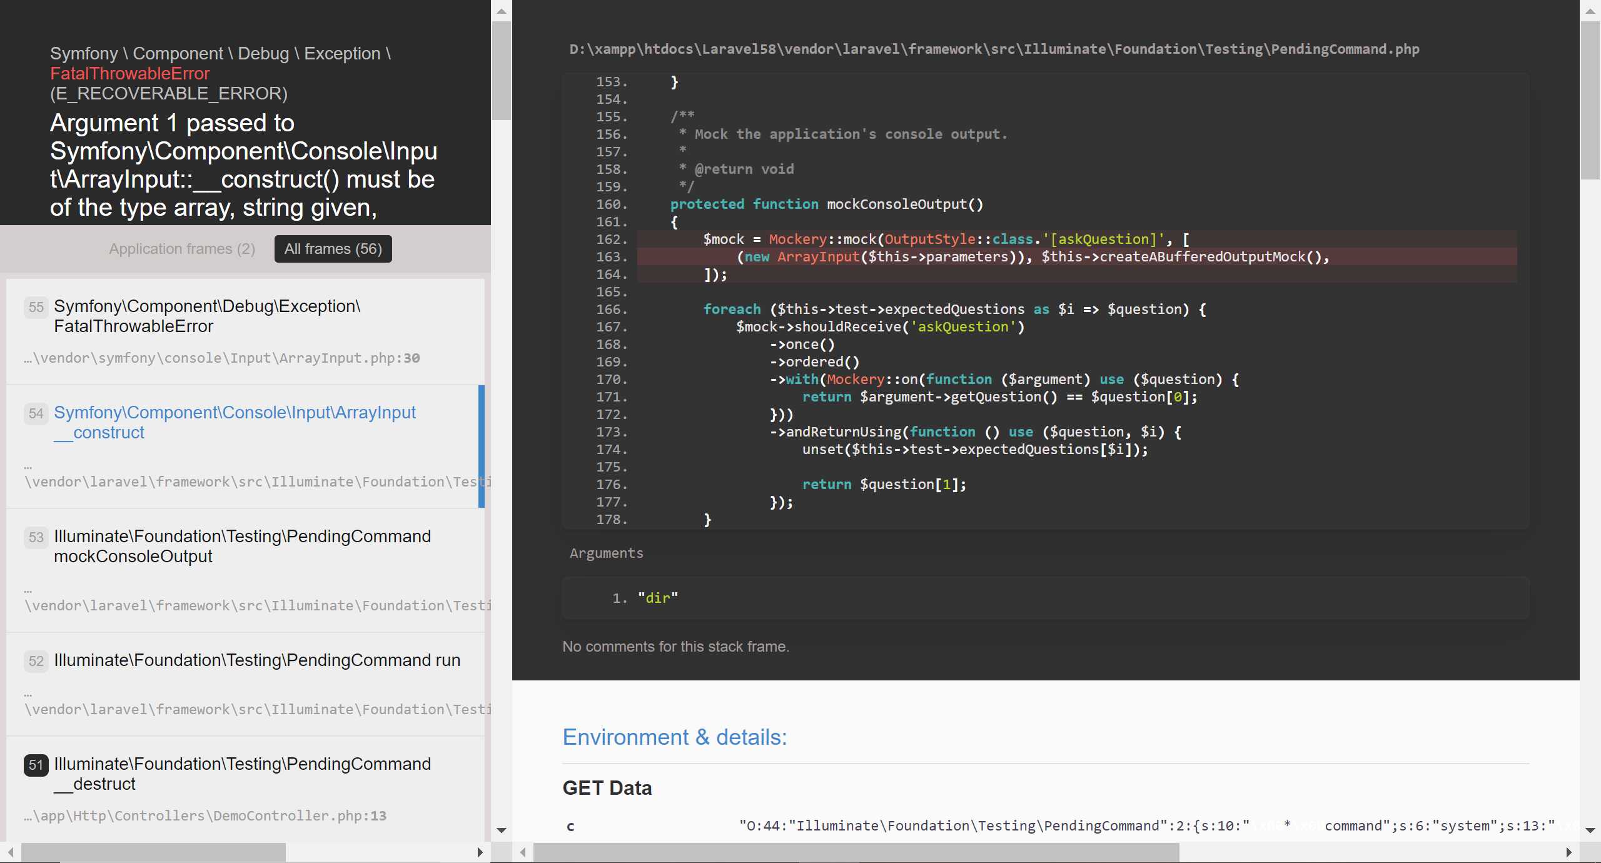This screenshot has width=1601, height=863.
Task: Click the details pane scroll-up arrow
Action: [1590, 11]
